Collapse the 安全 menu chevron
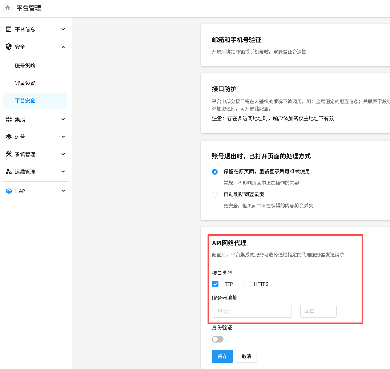This screenshot has height=369, width=390. tap(63, 47)
